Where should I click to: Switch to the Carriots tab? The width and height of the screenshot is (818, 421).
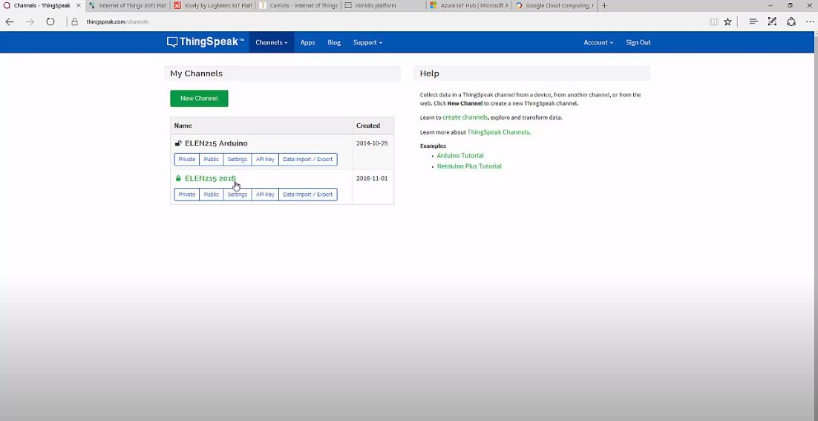coord(298,6)
